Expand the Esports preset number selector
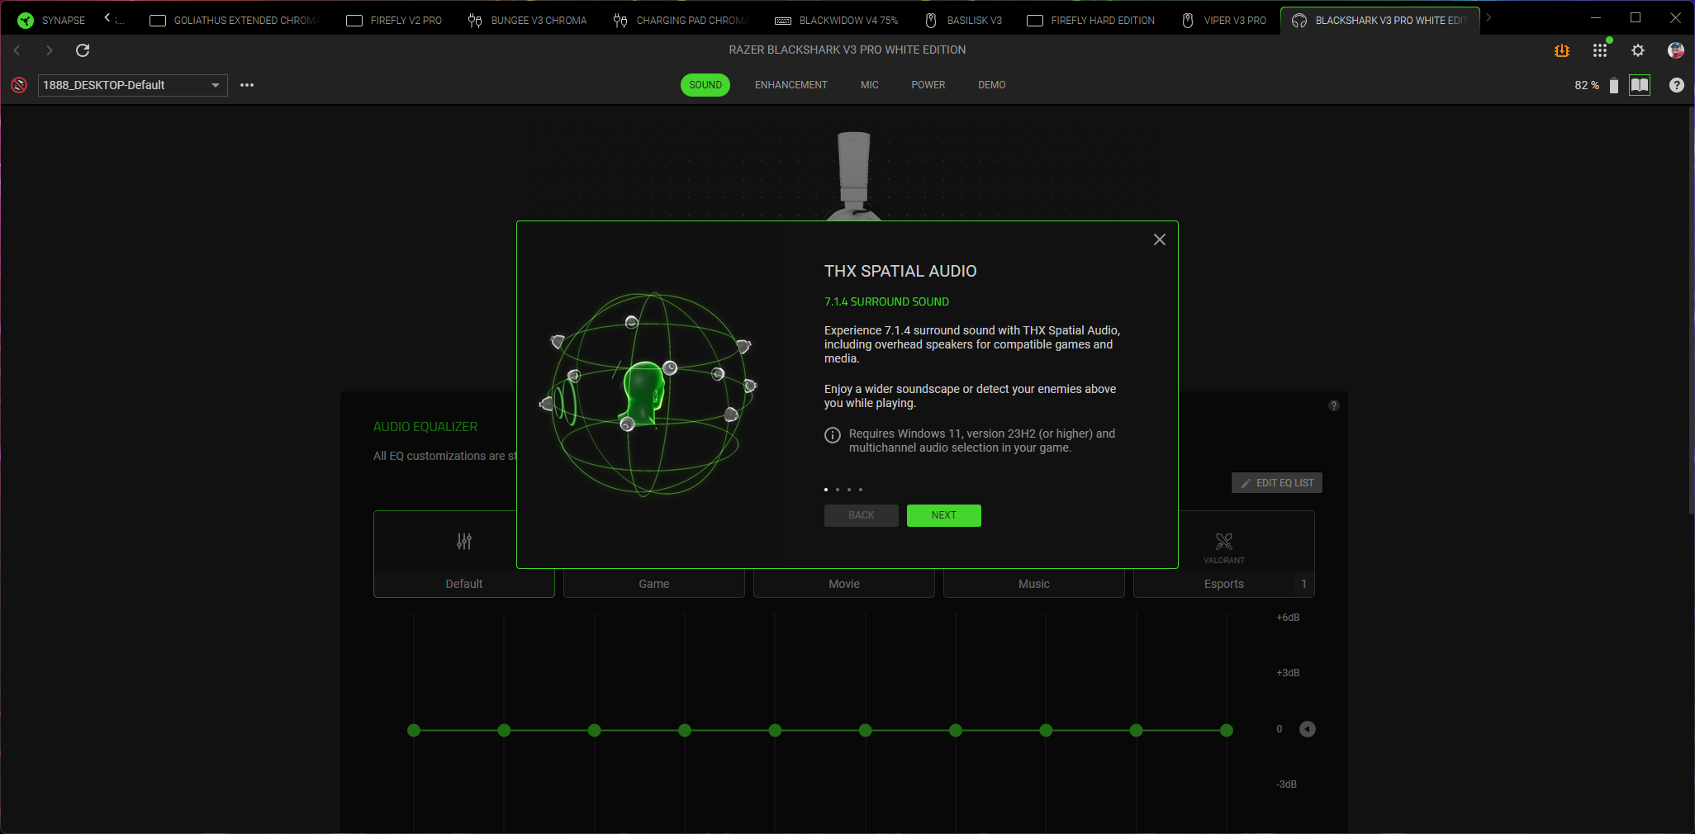This screenshot has height=834, width=1695. click(1304, 584)
